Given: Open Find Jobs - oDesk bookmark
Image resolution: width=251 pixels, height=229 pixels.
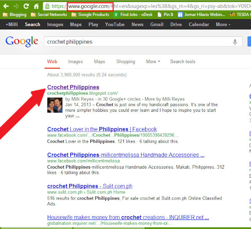Looking at the screenshot, I should 133,15.
